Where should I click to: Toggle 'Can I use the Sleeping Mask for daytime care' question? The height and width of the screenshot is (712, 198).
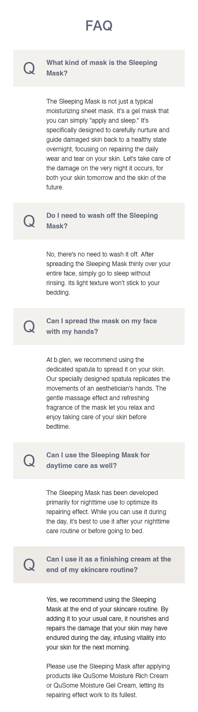click(99, 461)
